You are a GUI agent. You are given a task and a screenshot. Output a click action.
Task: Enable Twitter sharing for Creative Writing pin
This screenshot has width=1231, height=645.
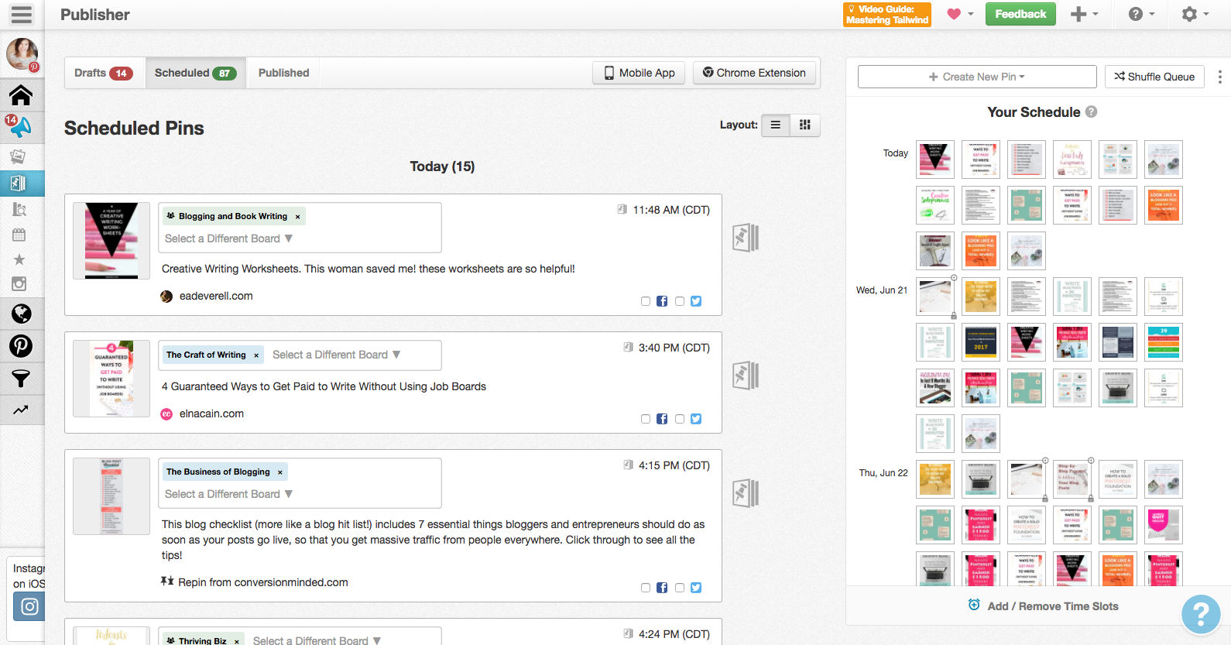coord(680,301)
